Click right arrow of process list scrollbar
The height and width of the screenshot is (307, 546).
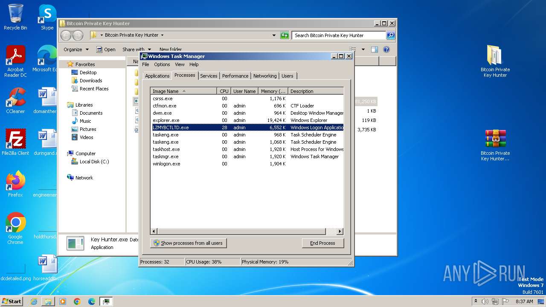(x=340, y=232)
